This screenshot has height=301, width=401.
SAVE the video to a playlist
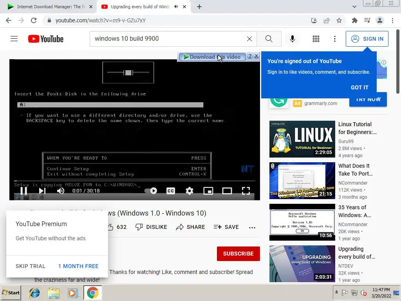tap(226, 227)
